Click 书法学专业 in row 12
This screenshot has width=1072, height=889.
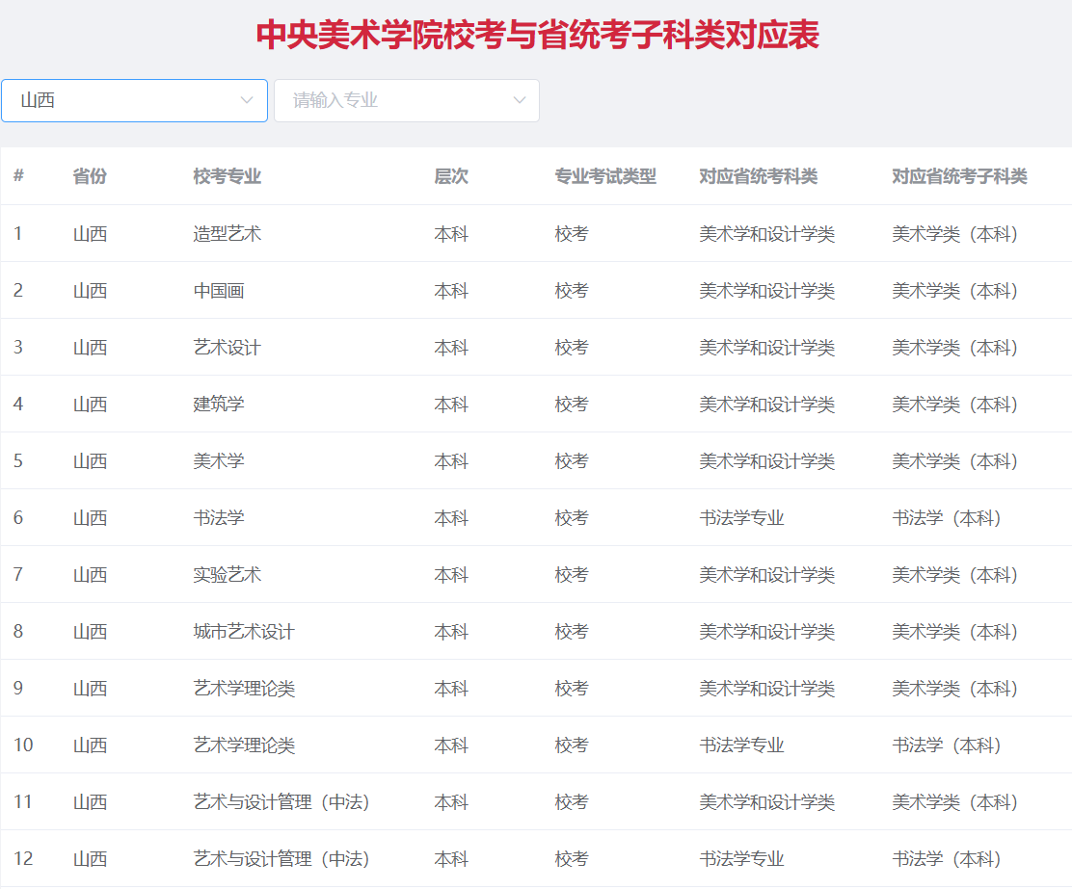click(x=741, y=857)
